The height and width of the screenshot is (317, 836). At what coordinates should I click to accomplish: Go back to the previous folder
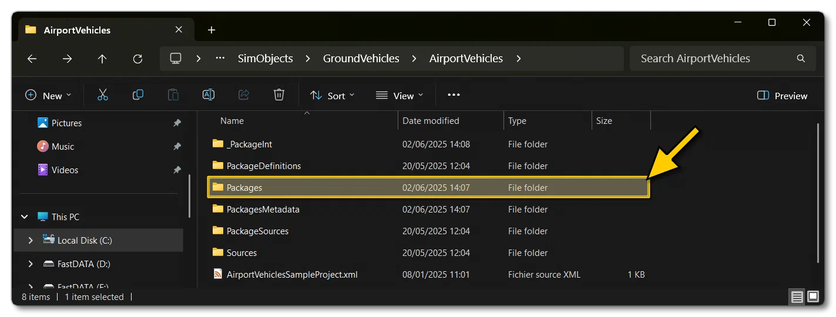pos(32,59)
